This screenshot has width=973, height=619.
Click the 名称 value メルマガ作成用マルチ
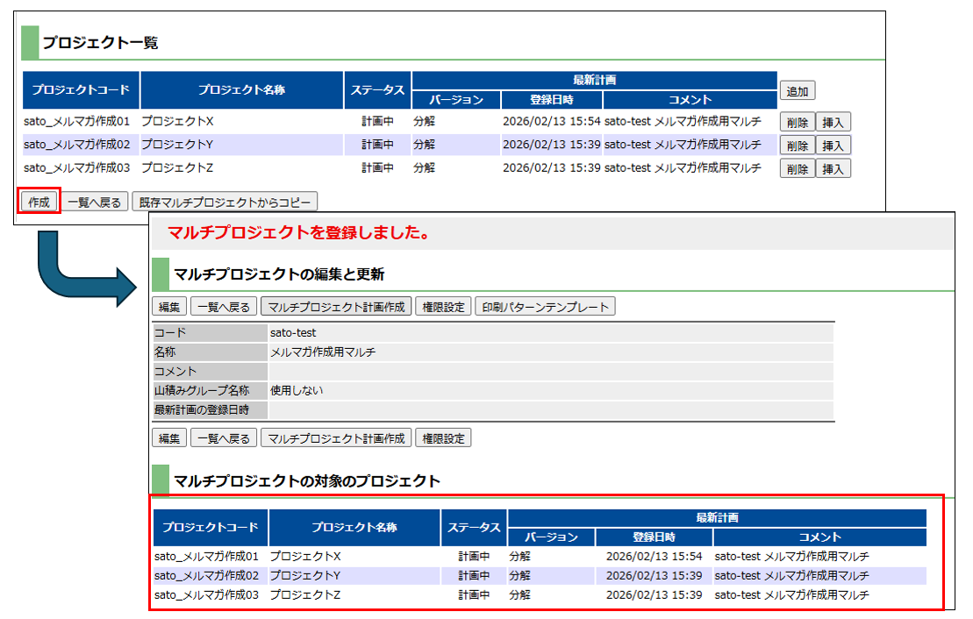click(x=323, y=352)
